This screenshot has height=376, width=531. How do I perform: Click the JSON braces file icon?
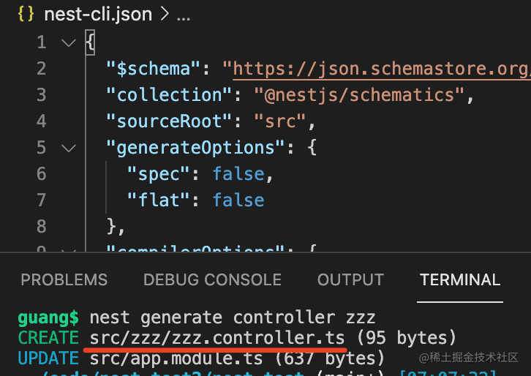pyautogui.click(x=26, y=14)
